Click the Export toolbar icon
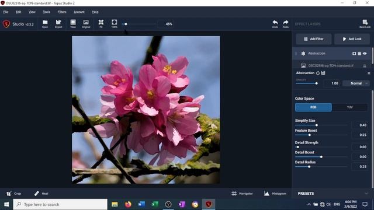 point(58,24)
